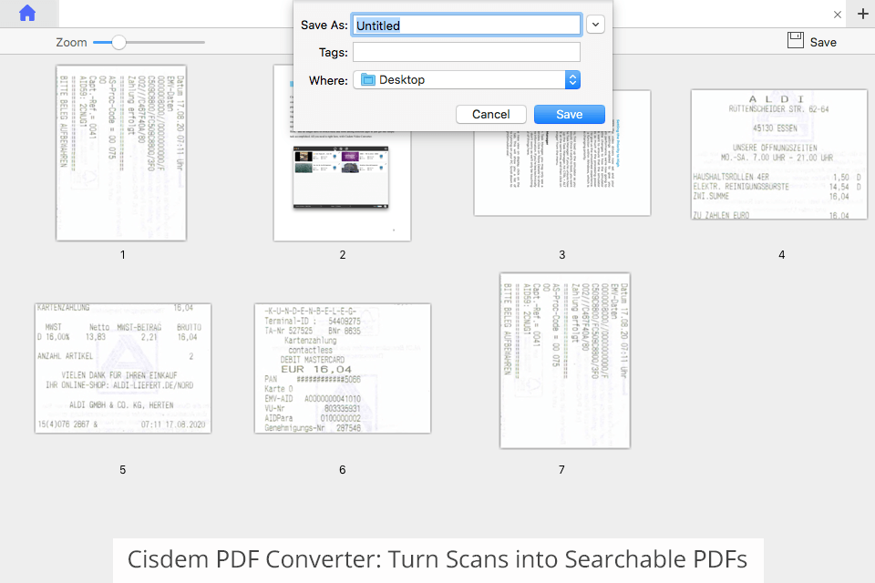This screenshot has height=583, width=875.
Task: Select page 6 Kundenbeleg thumbnail
Action: click(343, 368)
